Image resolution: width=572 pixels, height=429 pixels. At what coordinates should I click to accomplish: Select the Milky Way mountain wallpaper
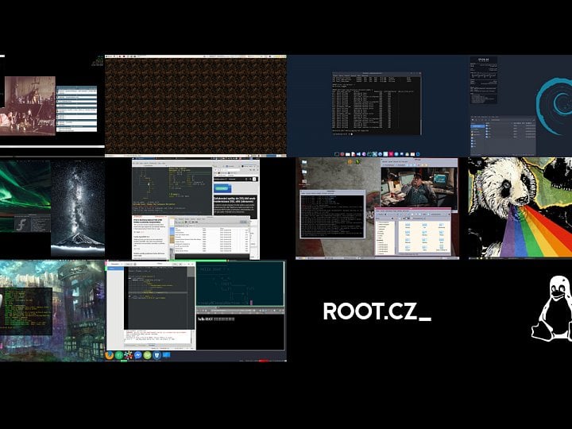(x=78, y=208)
